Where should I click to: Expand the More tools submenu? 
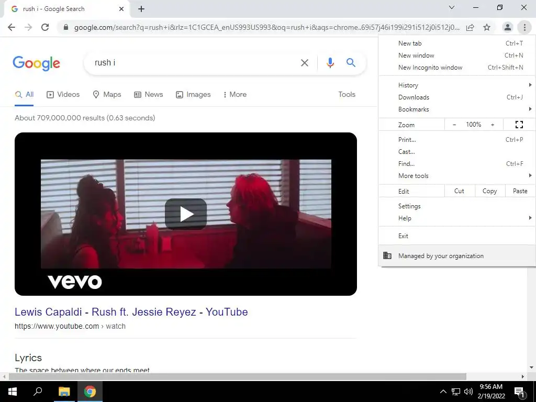pyautogui.click(x=457, y=176)
